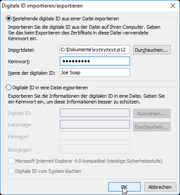Select the import existing digital ID radio button
This screenshot has width=180, height=195.
click(x=8, y=19)
